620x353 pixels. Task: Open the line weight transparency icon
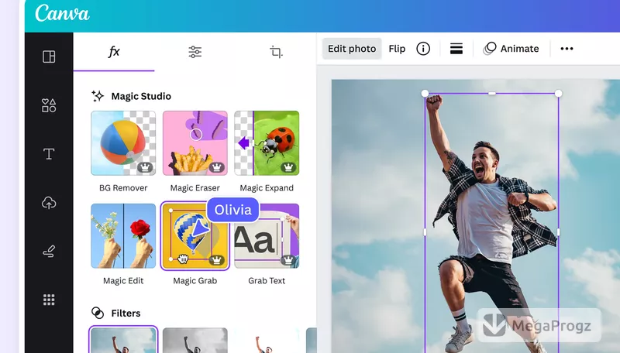point(456,49)
